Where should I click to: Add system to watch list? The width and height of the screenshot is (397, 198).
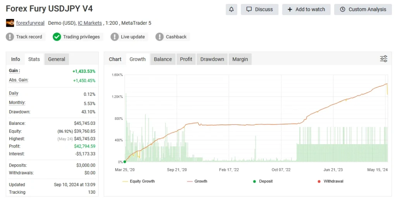[306, 9]
